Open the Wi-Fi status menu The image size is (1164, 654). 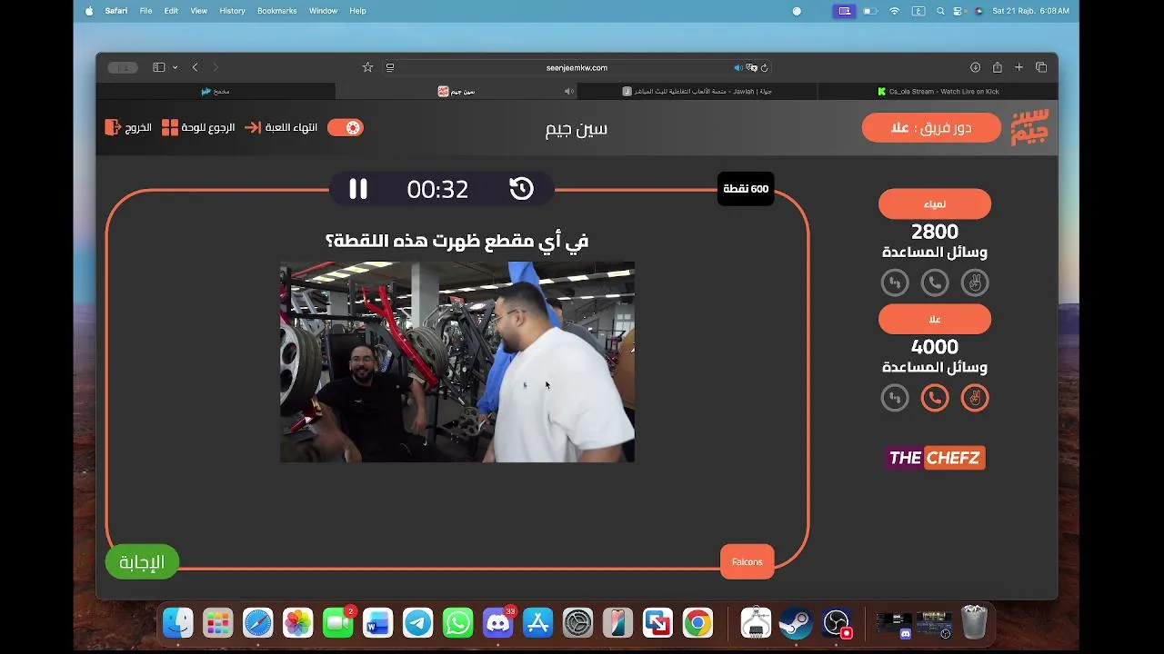coord(894,11)
